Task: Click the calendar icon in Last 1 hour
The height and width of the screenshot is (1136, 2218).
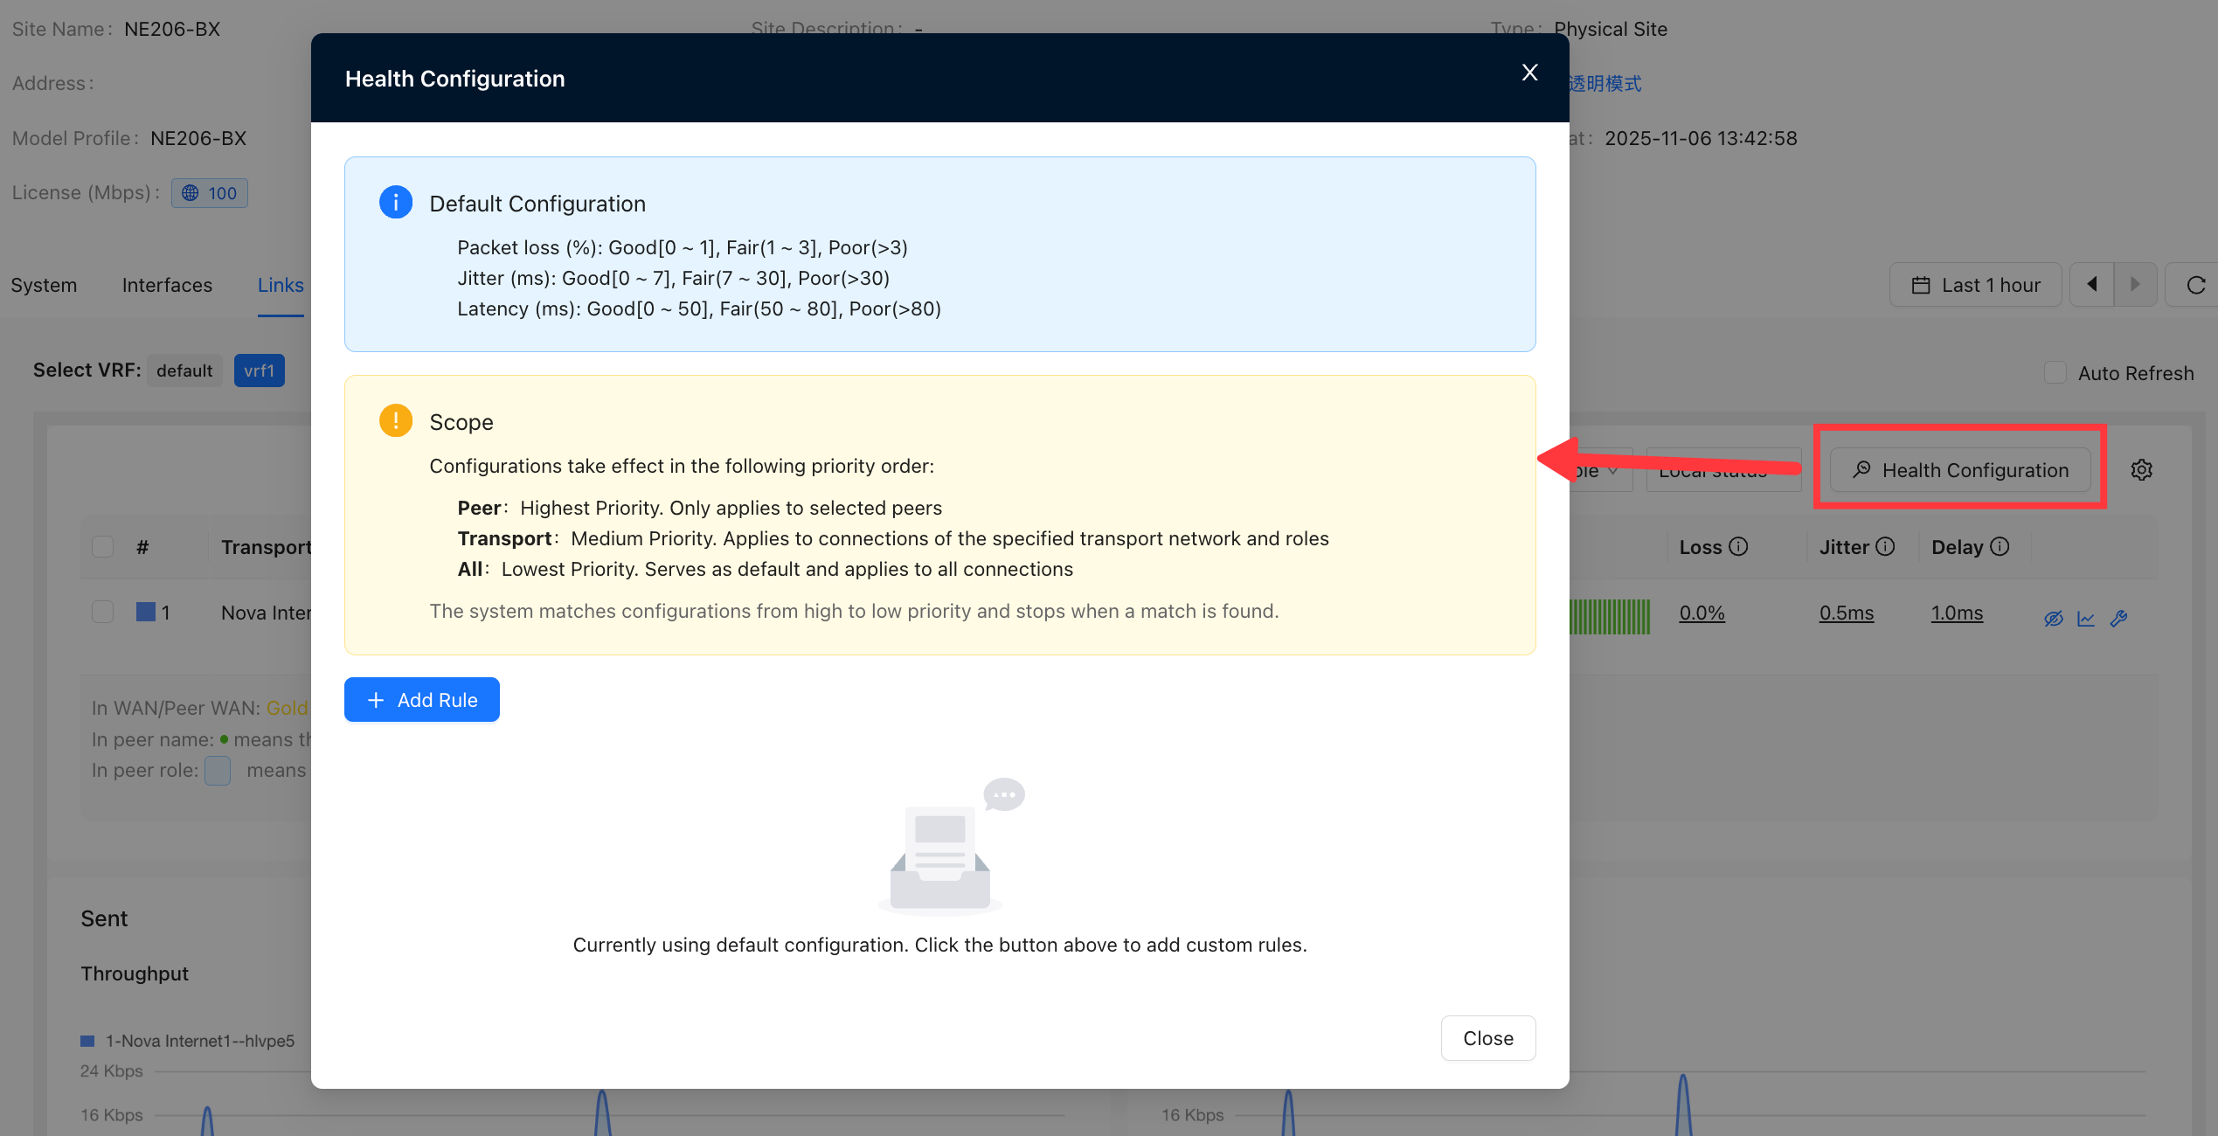Action: pos(1921,285)
